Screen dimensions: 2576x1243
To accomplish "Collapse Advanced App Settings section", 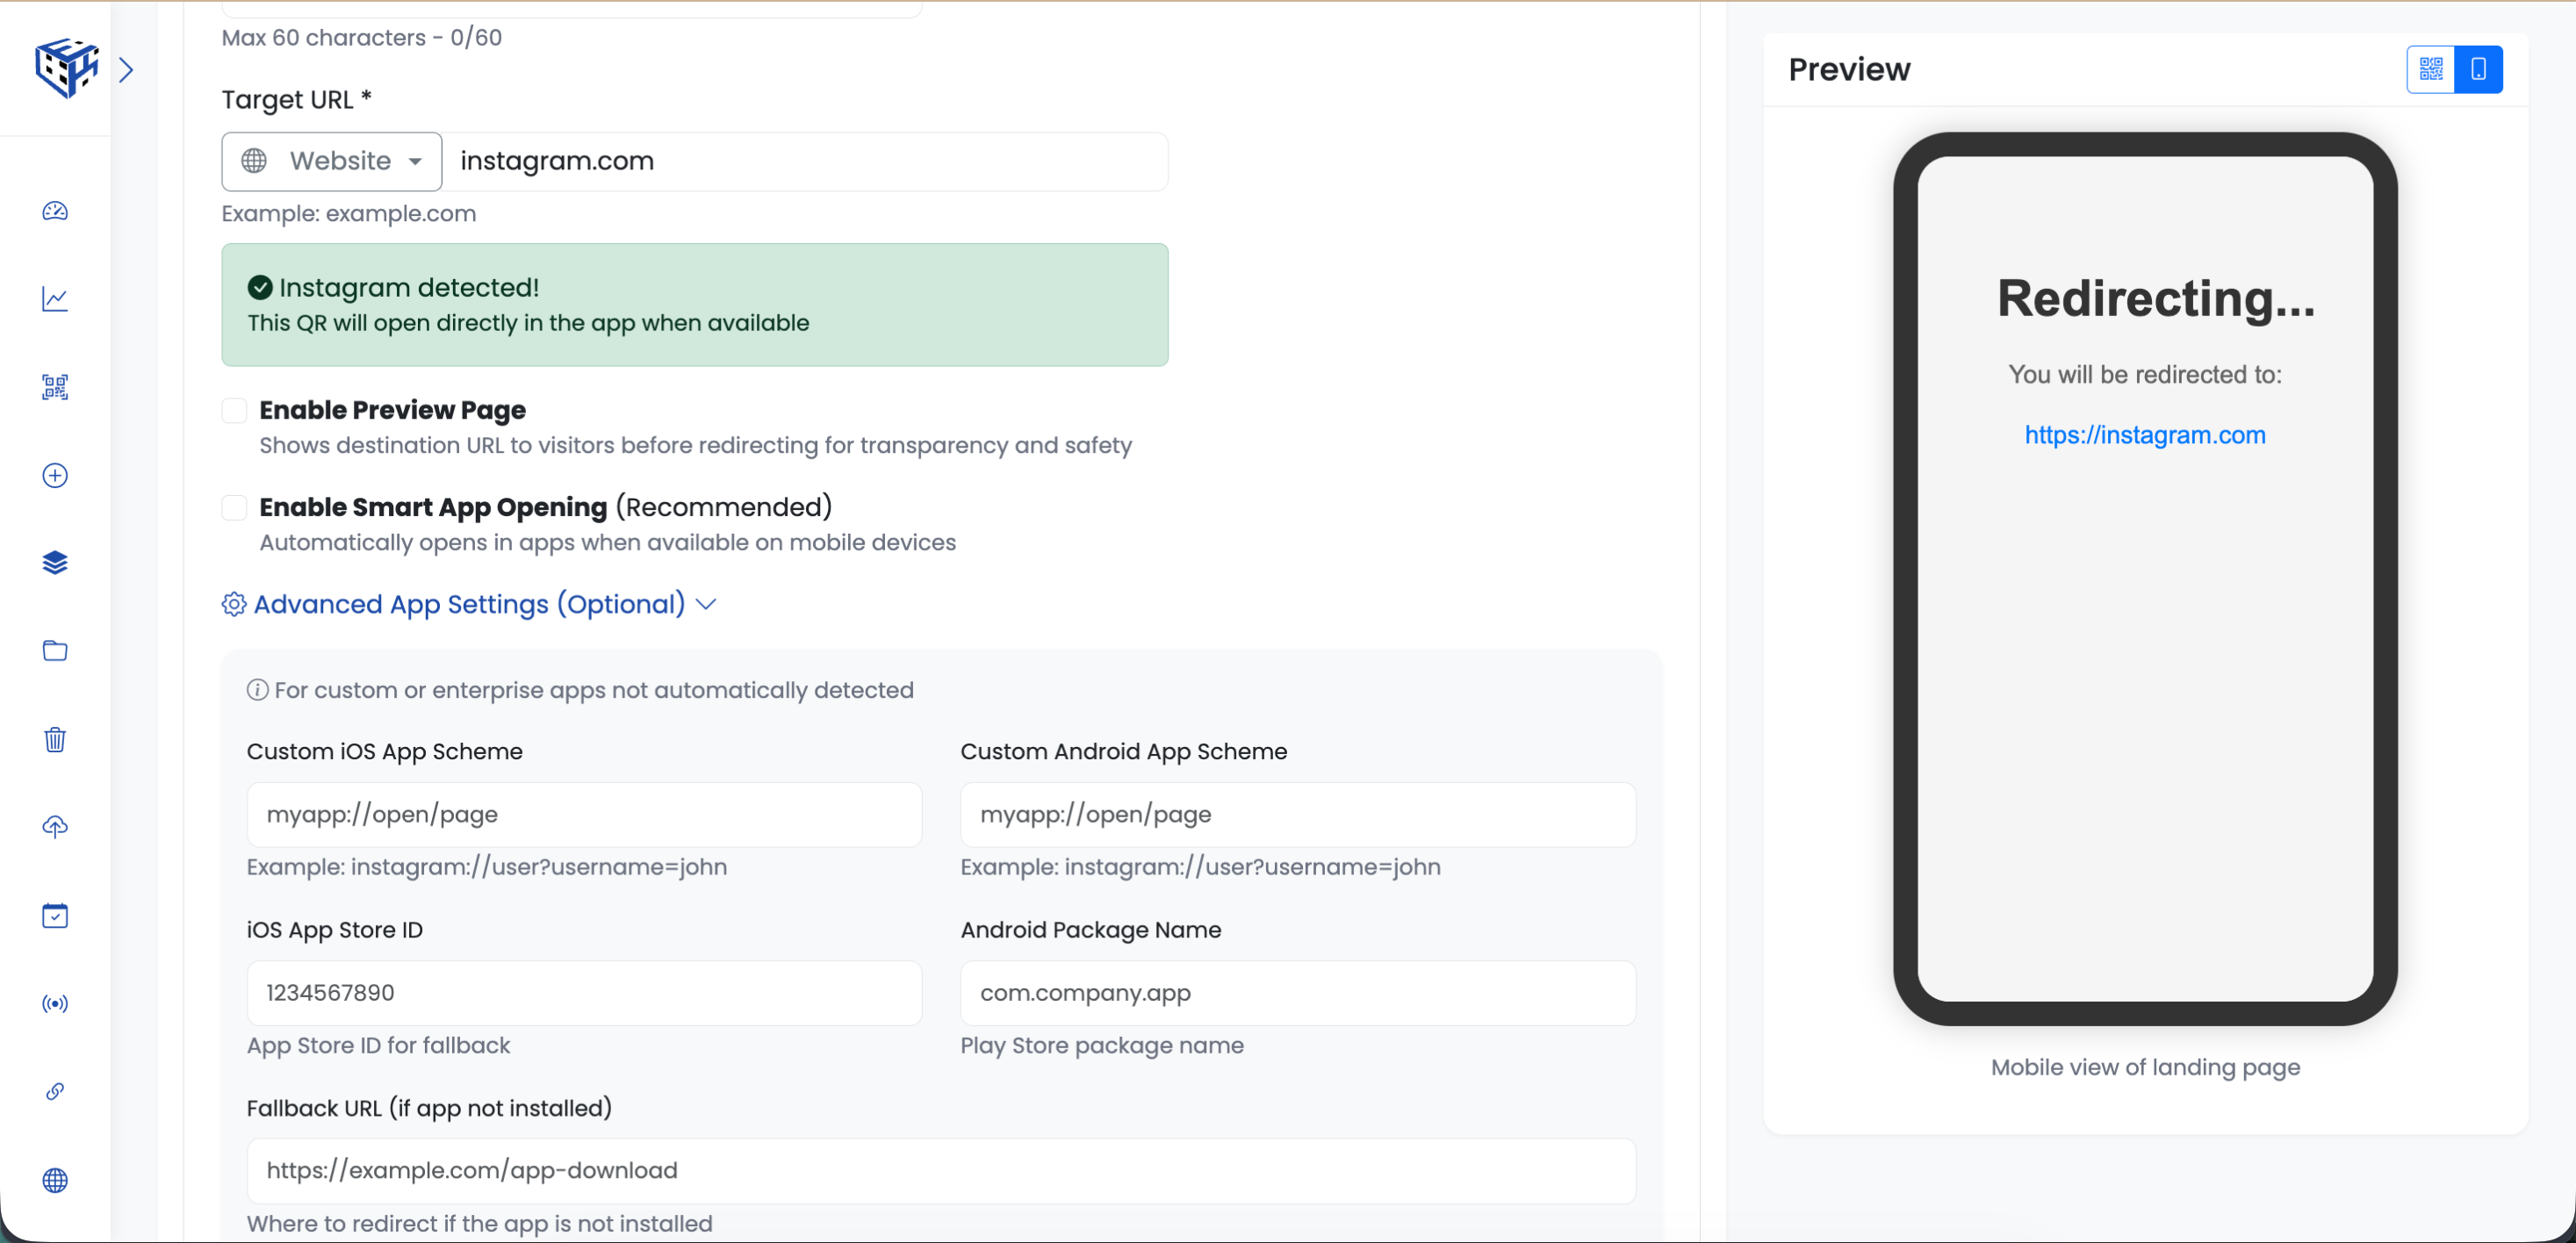I will point(469,604).
